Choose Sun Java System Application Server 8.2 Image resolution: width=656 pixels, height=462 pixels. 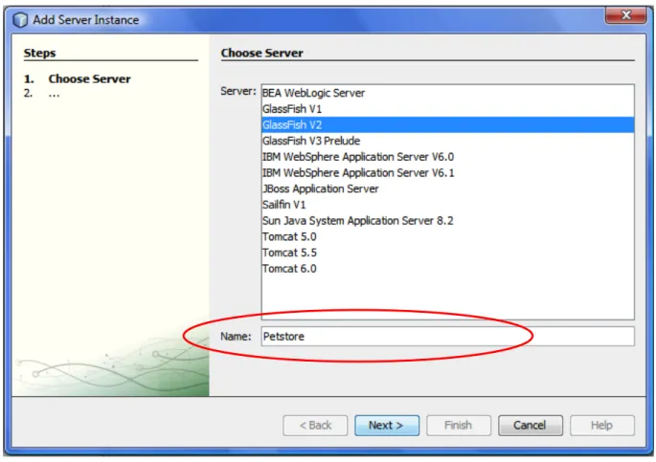point(447,221)
